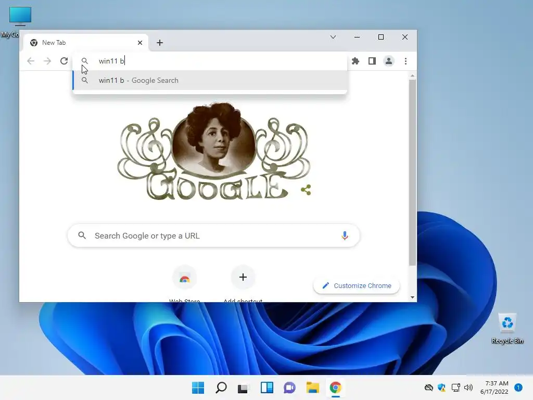Start voice search with microphone icon
This screenshot has height=400, width=533.
click(x=345, y=236)
